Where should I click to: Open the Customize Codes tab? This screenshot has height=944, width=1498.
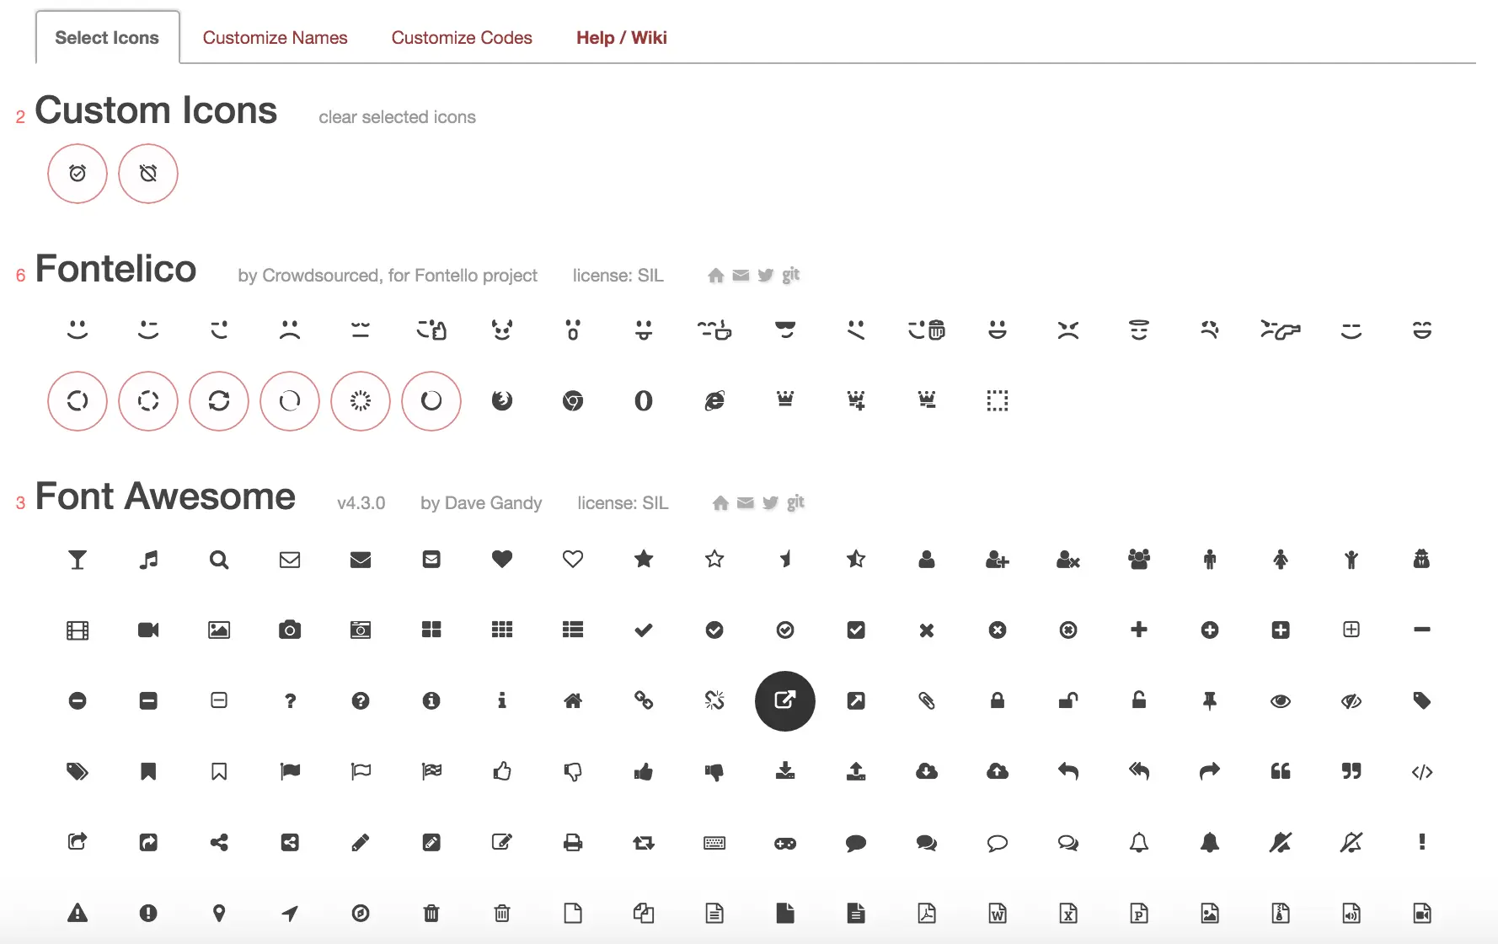(x=462, y=38)
